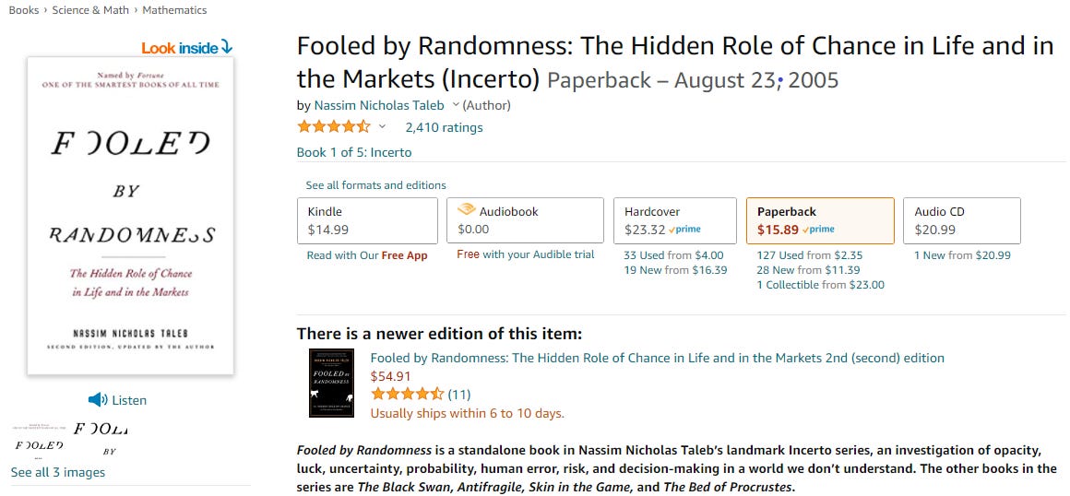Expand the author dropdown next to Nassim Nicholas Taleb

[x=456, y=105]
